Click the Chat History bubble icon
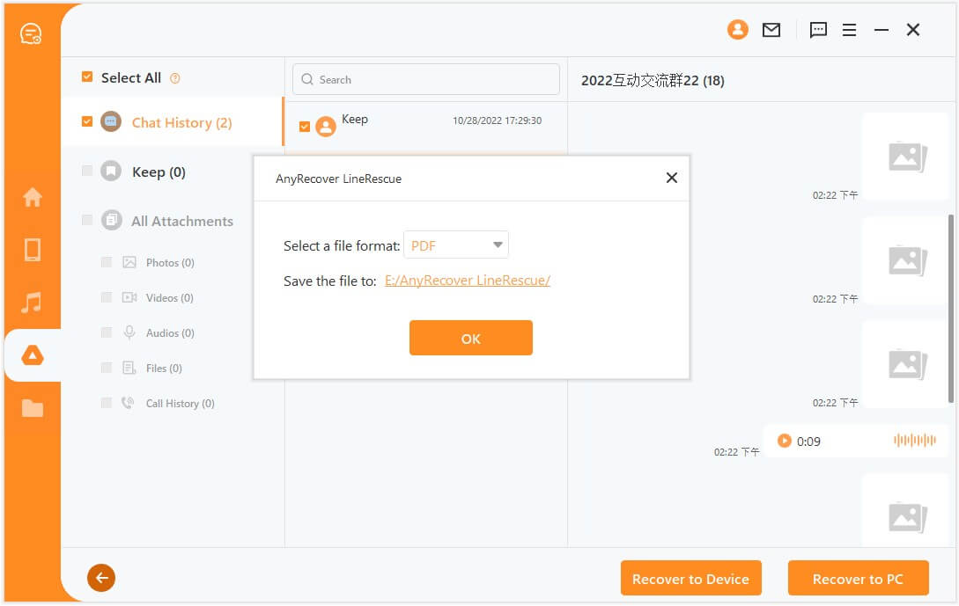The image size is (959, 606). [111, 121]
